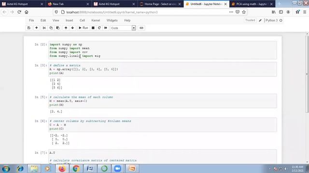Open File Explorer from the taskbar
The width and height of the screenshot is (309, 173).
click(x=34, y=169)
